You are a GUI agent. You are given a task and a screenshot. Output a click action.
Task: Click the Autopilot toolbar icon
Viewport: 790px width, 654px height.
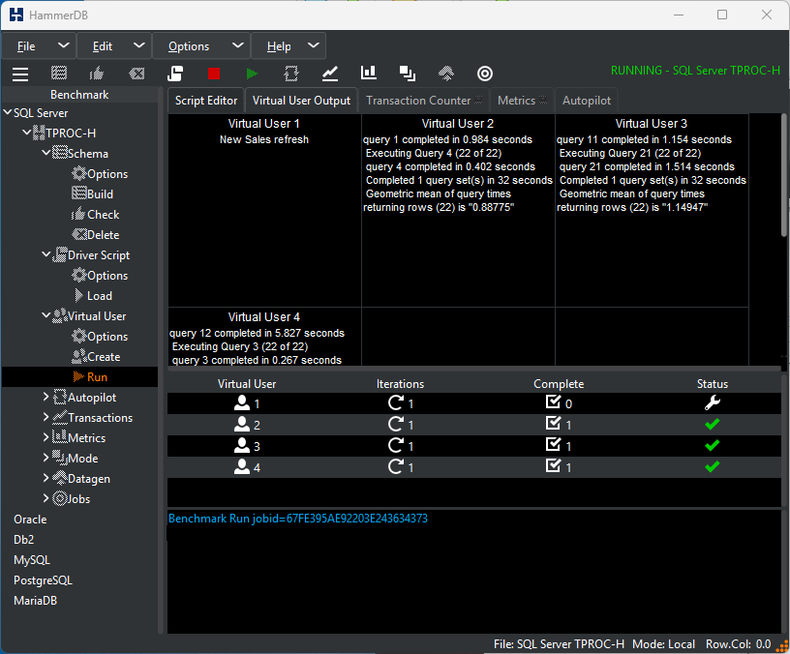click(x=291, y=74)
